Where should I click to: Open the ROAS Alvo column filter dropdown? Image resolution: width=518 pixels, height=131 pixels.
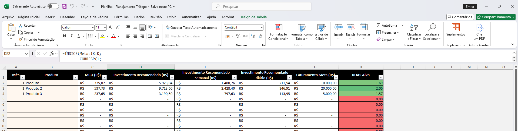point(380,77)
